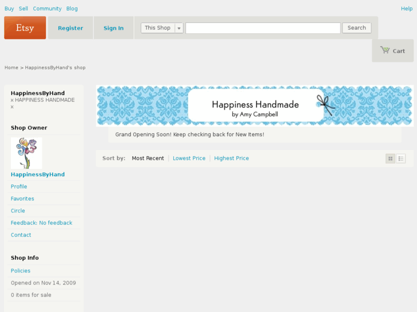Focus the search text field

tap(263, 28)
